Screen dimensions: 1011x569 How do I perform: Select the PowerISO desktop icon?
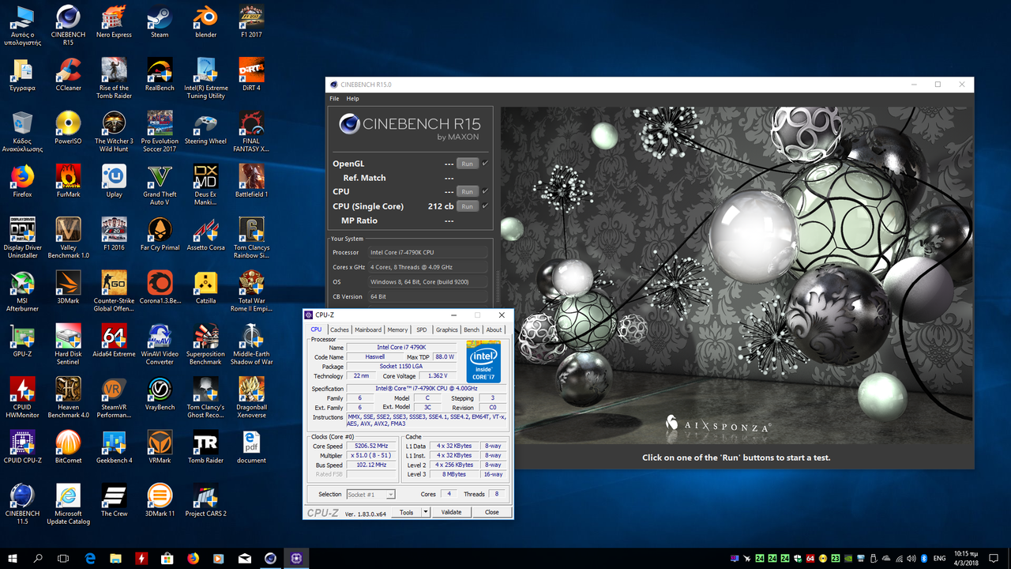click(x=68, y=128)
